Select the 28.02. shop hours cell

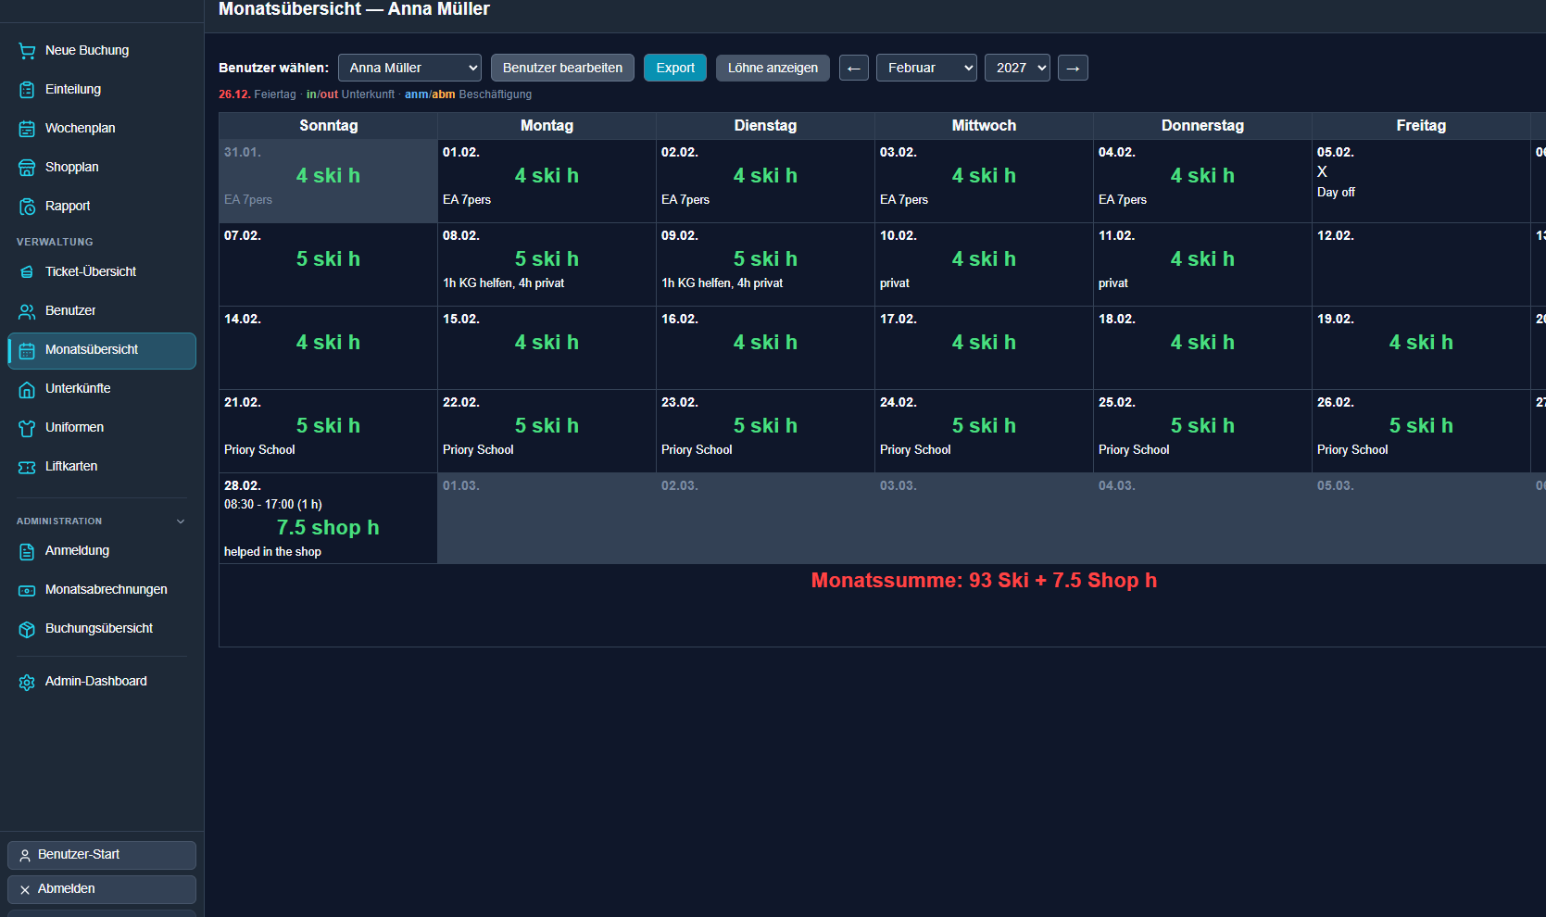coord(328,519)
